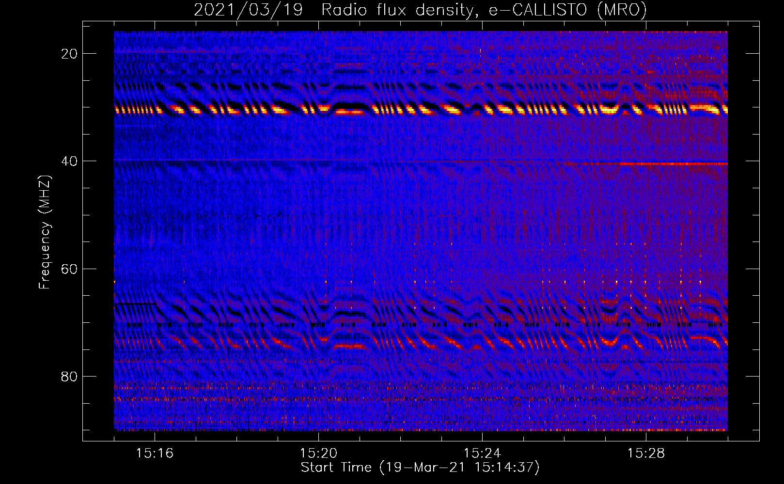784x484 pixels.
Task: Click the '15:16' time tick label
Action: (x=155, y=453)
